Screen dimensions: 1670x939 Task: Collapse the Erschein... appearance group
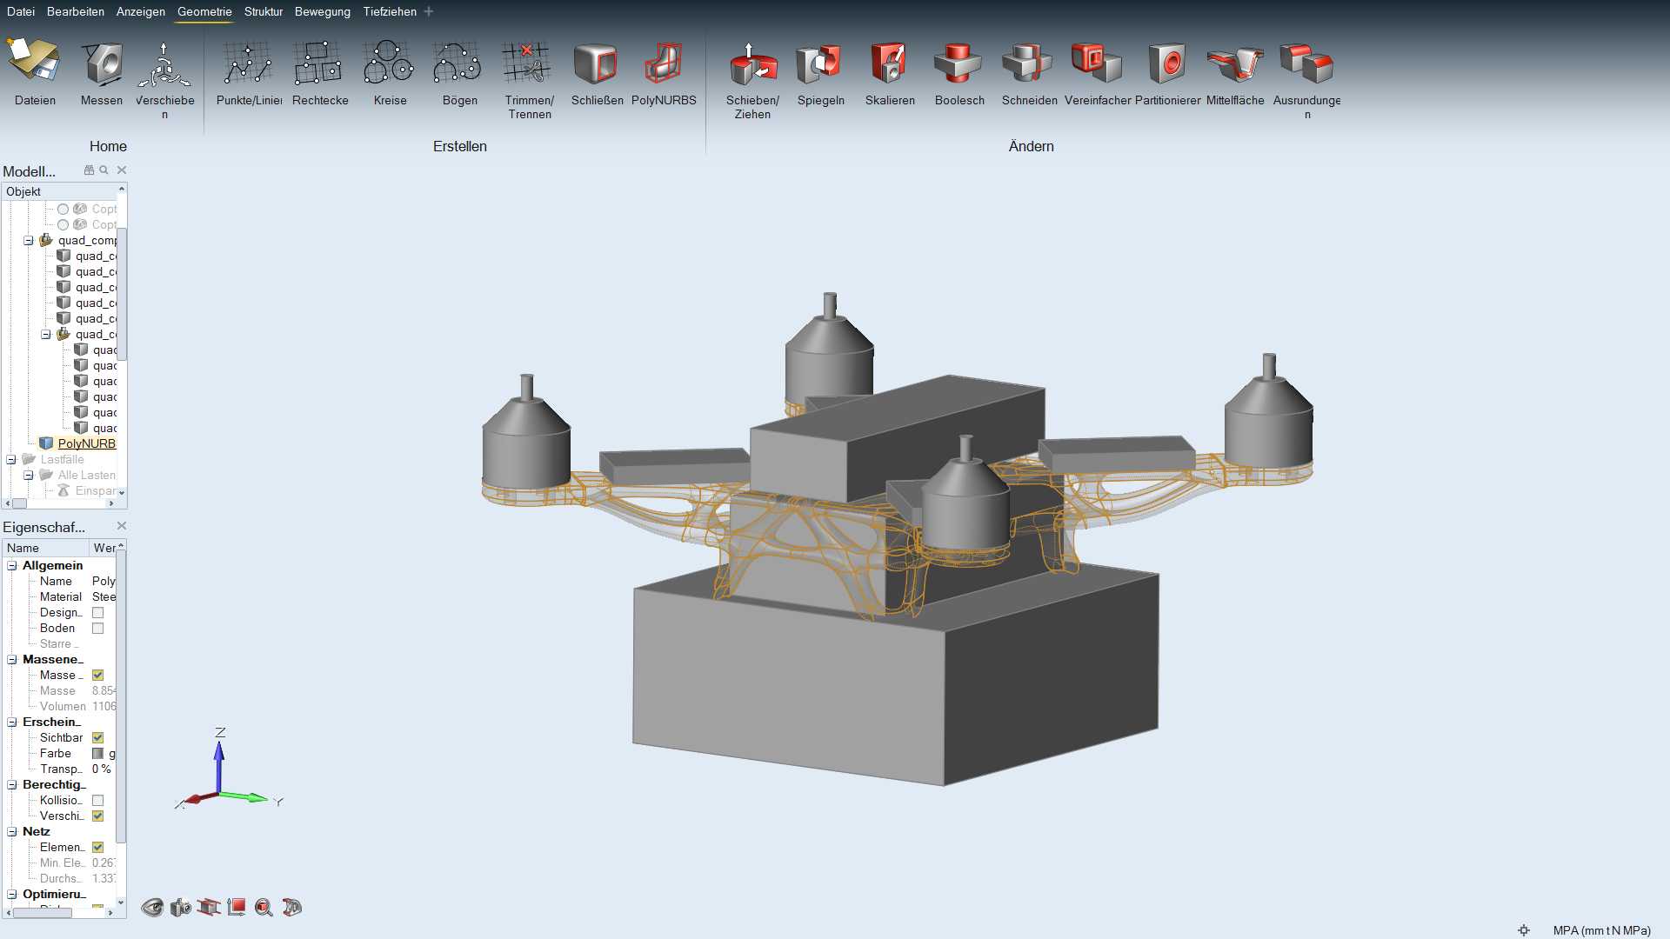point(12,723)
